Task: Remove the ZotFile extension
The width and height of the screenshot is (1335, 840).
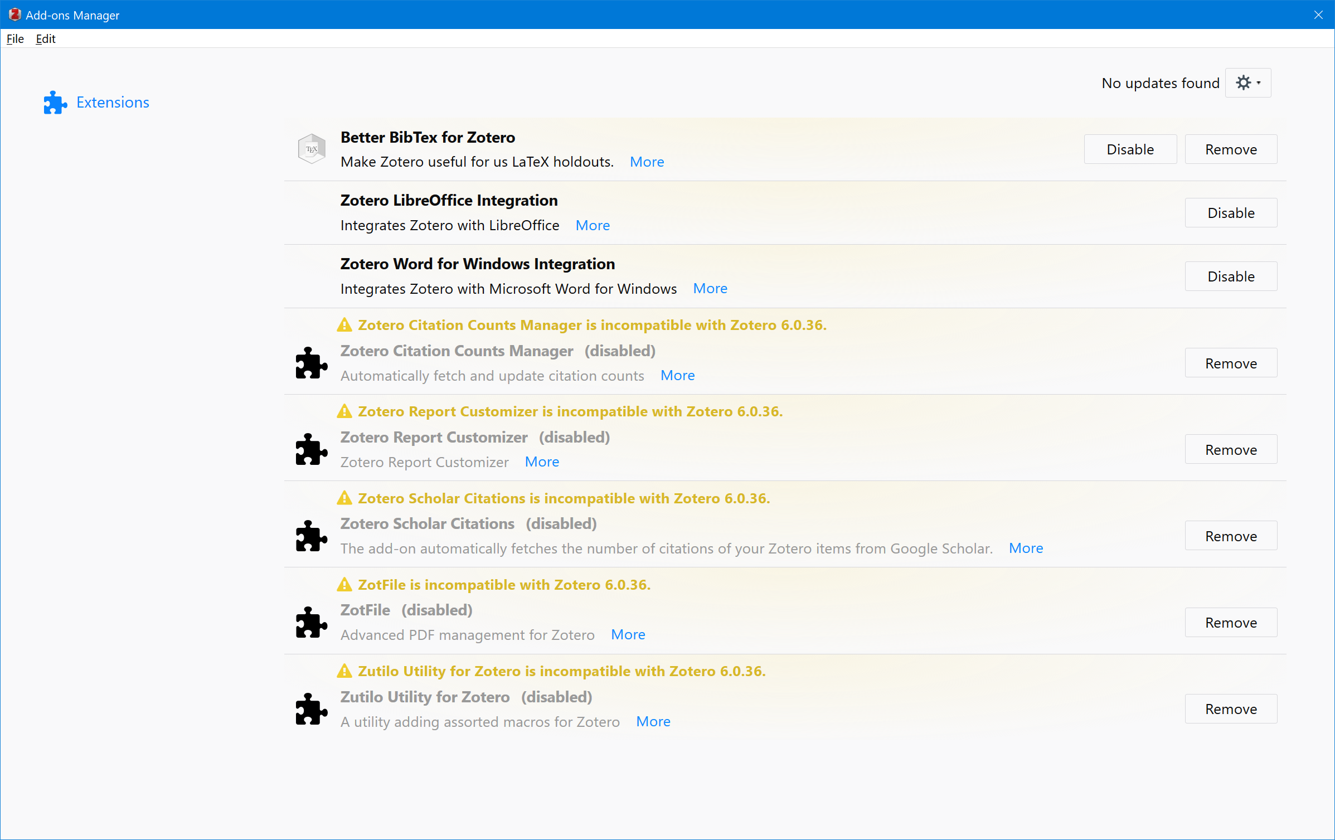Action: point(1230,623)
